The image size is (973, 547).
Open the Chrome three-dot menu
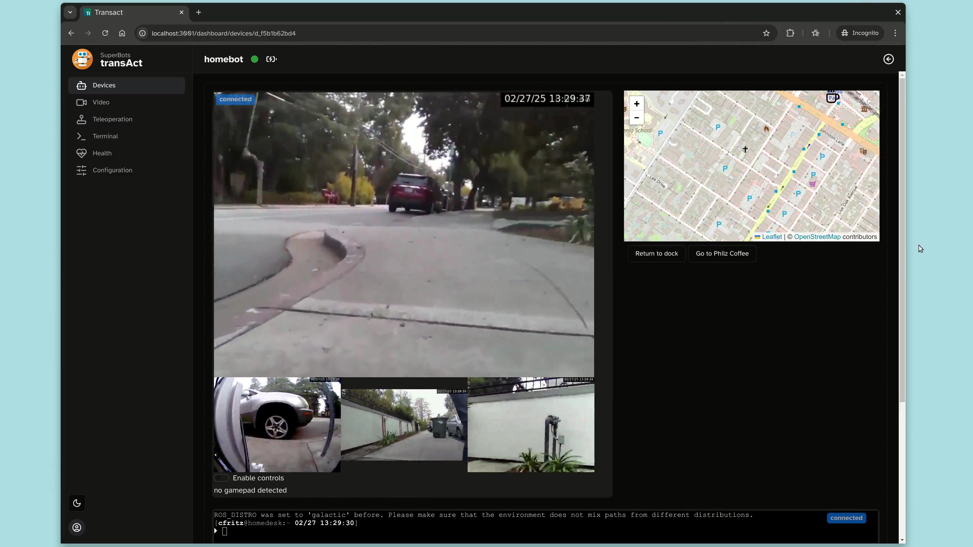[895, 33]
